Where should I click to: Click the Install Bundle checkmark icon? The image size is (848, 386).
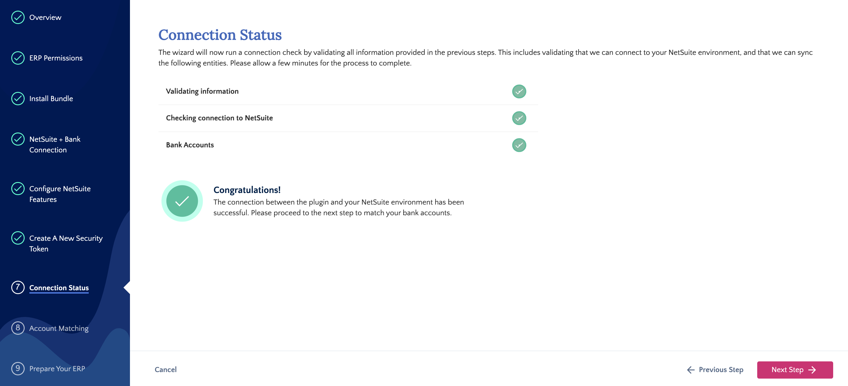coord(18,98)
